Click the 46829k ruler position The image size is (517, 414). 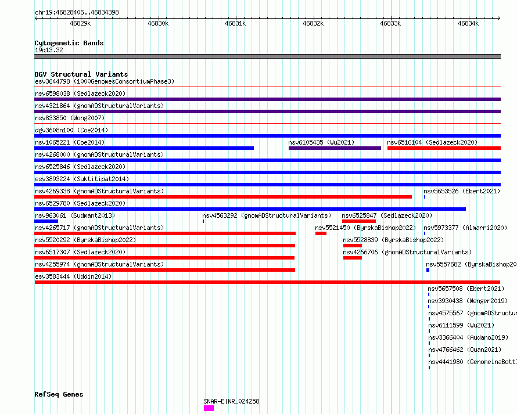coord(80,23)
